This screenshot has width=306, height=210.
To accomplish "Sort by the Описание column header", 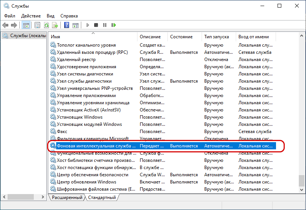I will pyautogui.click(x=152, y=37).
